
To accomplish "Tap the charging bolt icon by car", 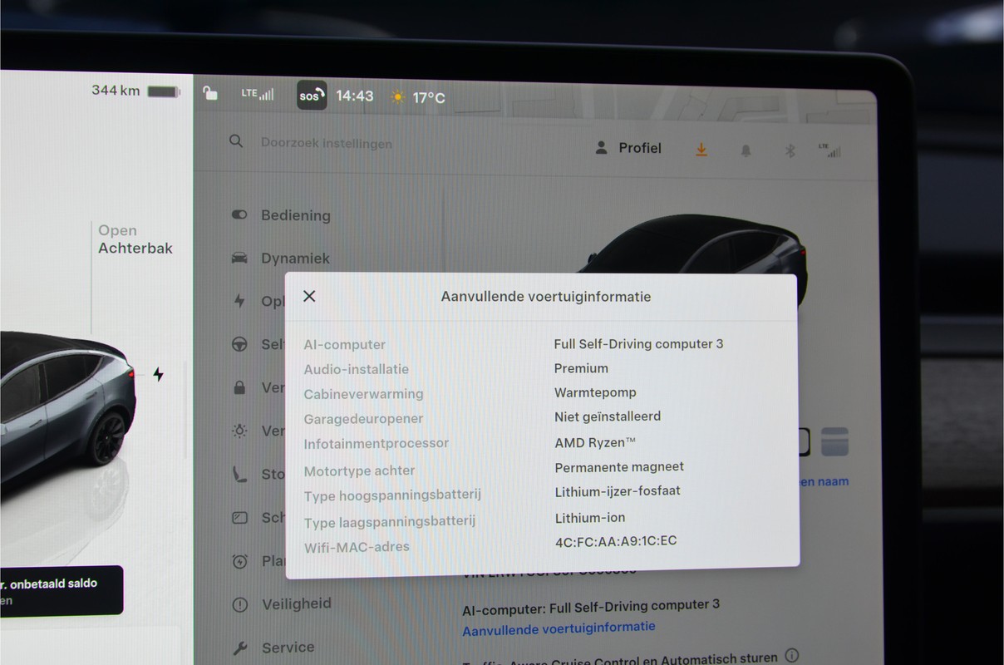I will pos(158,374).
